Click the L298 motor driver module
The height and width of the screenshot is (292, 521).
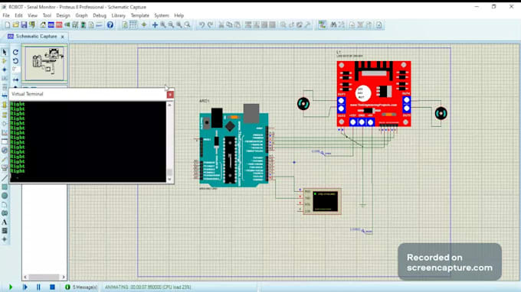coord(374,94)
